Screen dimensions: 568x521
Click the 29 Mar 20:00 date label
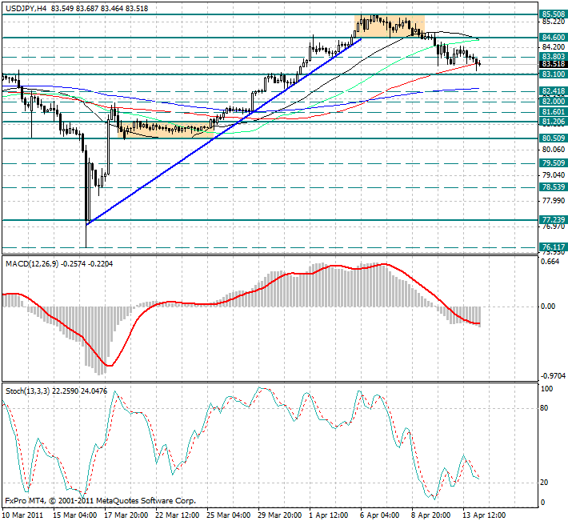point(280,515)
